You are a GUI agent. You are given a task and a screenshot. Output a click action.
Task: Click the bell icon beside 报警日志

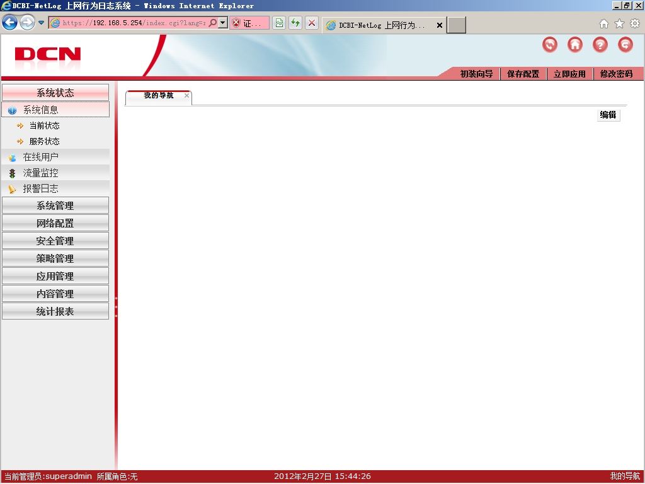coord(13,189)
